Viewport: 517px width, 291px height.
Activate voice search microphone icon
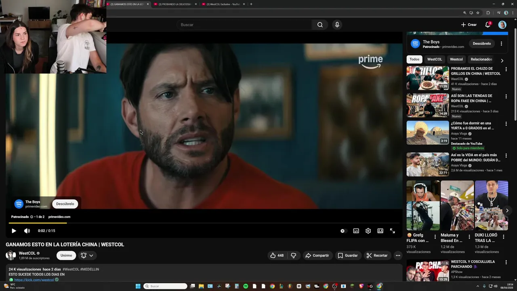point(337,25)
